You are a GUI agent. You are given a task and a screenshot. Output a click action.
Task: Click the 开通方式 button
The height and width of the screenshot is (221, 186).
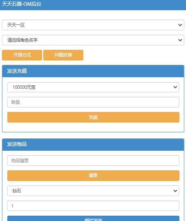(x=22, y=55)
